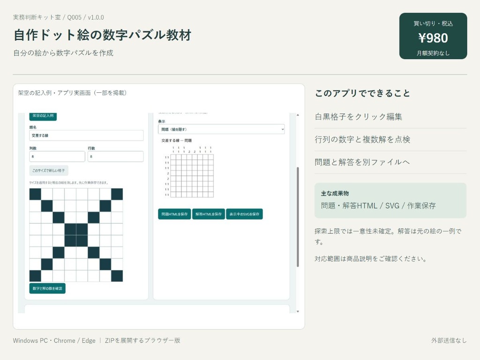This screenshot has width=480, height=360.
Task: Click the subtitle 自分の絵から数字パズルを作成
Action: coord(63,53)
